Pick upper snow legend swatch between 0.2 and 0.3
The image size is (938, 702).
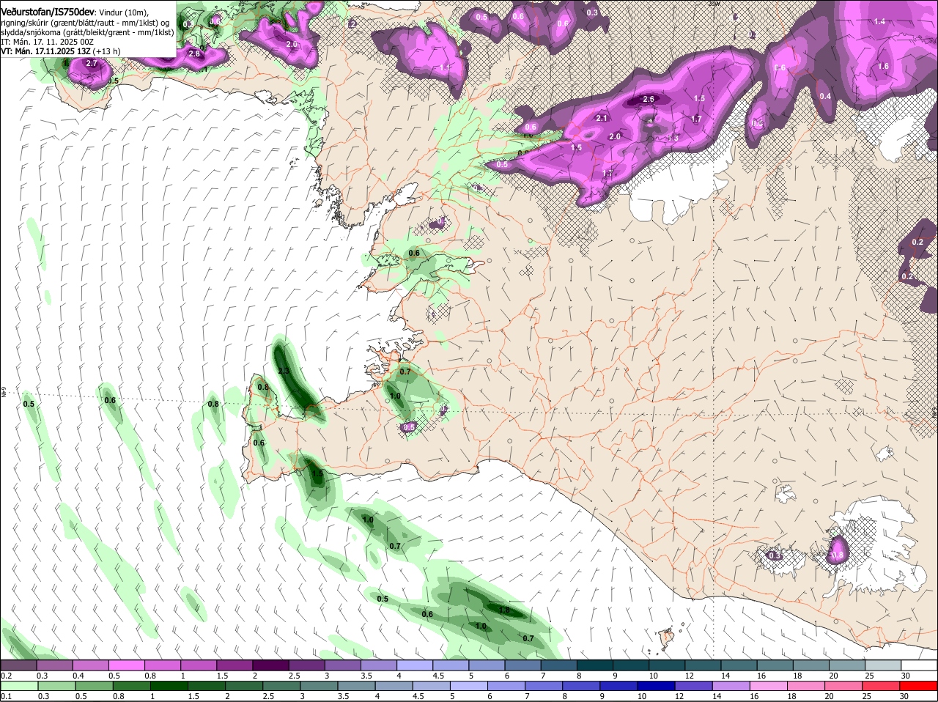[19, 665]
